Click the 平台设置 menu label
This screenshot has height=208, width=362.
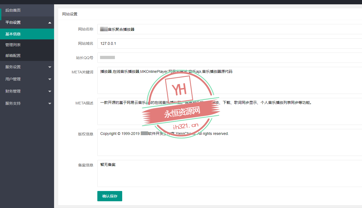point(13,22)
